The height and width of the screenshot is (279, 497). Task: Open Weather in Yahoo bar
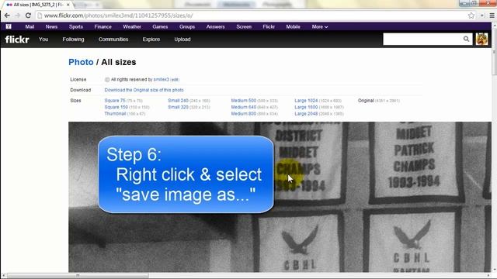coord(132,26)
